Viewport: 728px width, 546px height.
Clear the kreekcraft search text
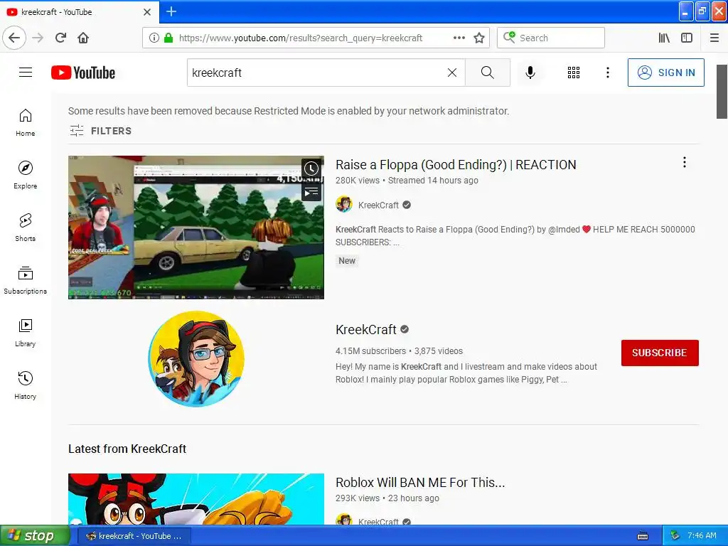pos(451,73)
